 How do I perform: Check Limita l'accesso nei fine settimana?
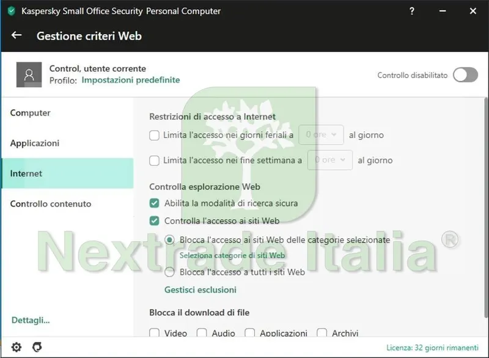point(154,161)
